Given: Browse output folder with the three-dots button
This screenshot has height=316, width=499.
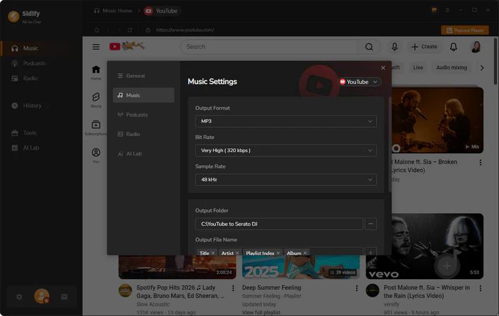Looking at the screenshot, I should (371, 224).
